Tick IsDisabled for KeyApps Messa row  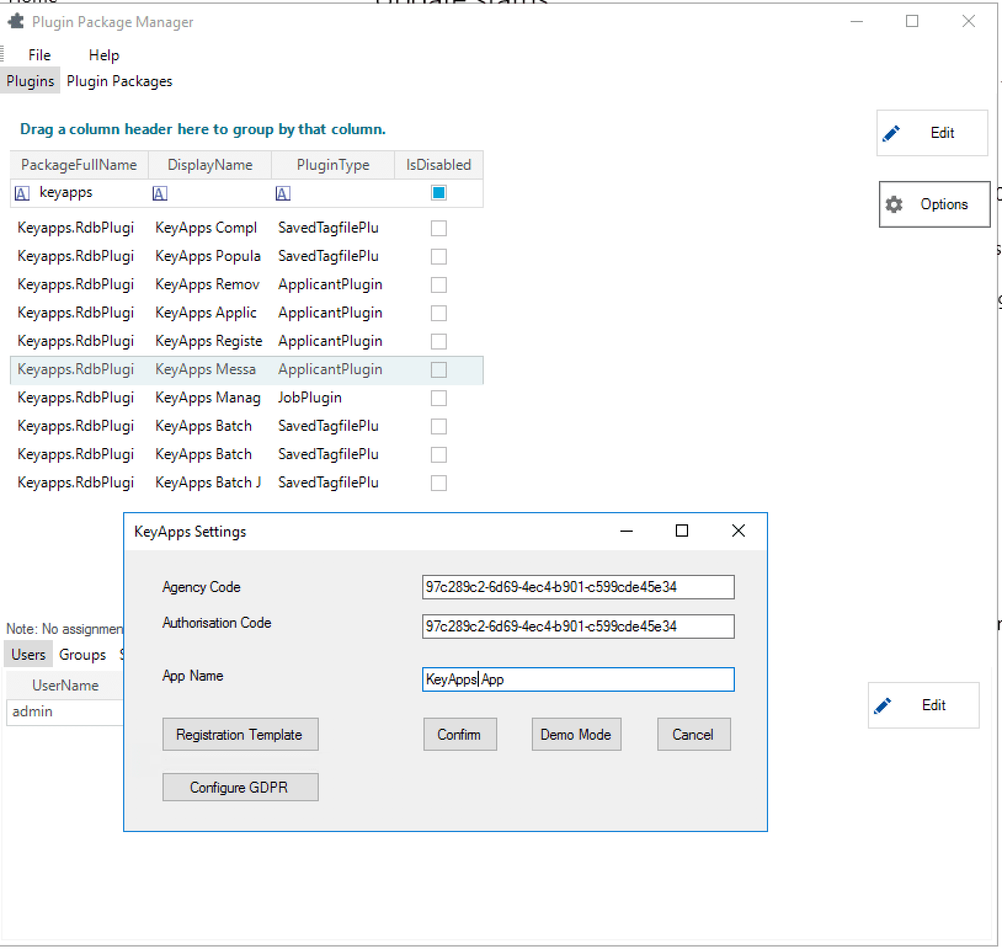pos(439,370)
